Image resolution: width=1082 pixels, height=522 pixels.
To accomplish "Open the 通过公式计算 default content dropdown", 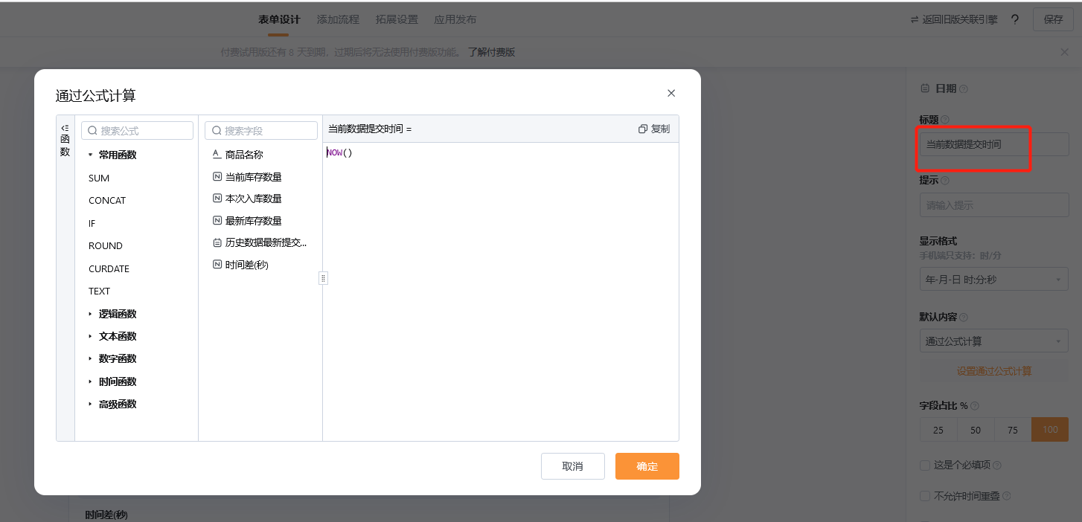I will [994, 341].
